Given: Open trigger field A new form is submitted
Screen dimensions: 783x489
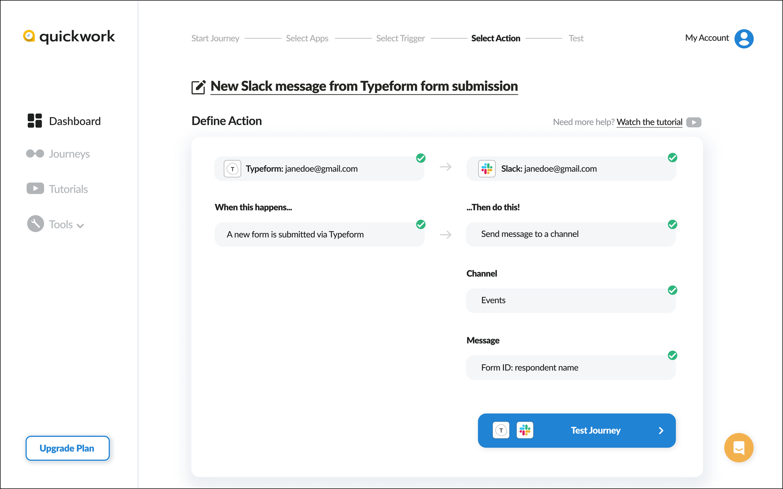Looking at the screenshot, I should pyautogui.click(x=319, y=235).
